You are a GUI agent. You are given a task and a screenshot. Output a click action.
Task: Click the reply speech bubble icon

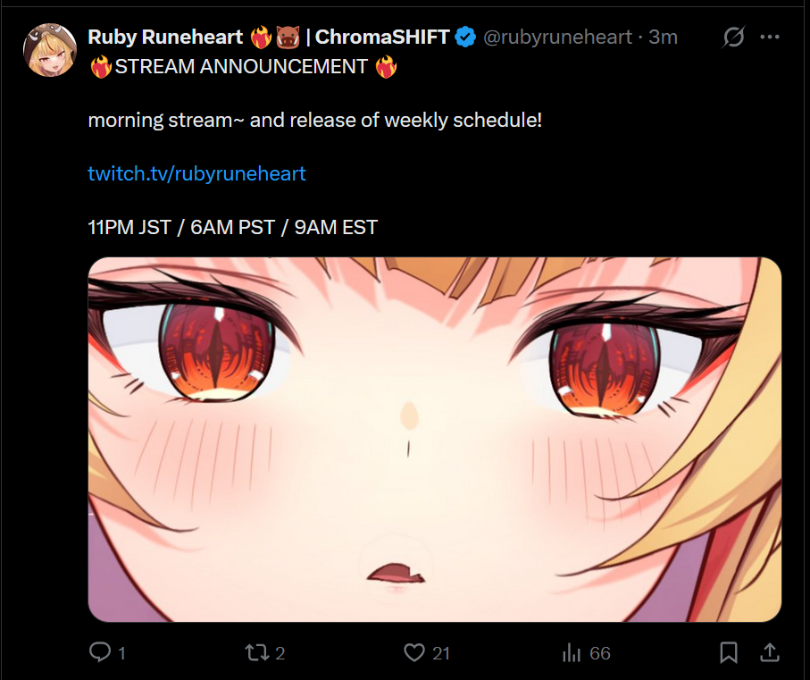click(x=100, y=652)
